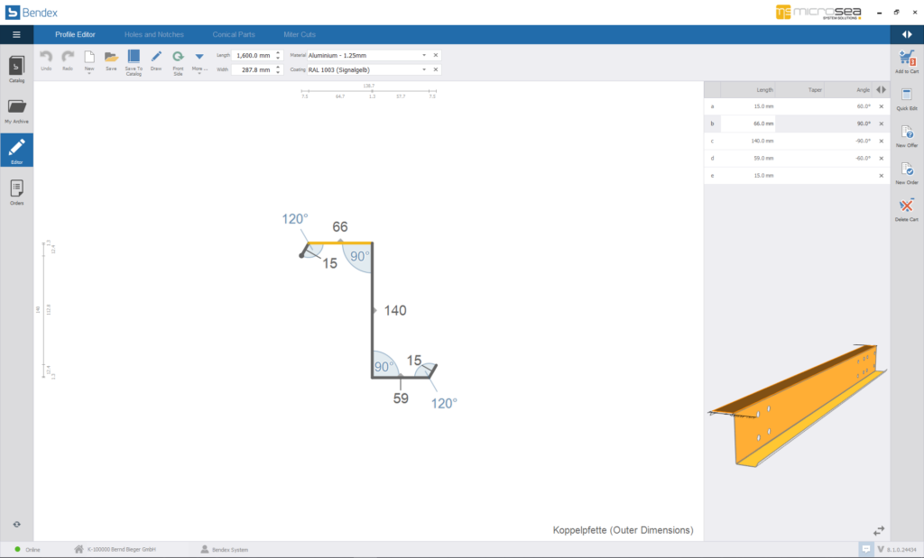Switch to the Holes and Notches tab
This screenshot has width=924, height=558.
pos(155,33)
